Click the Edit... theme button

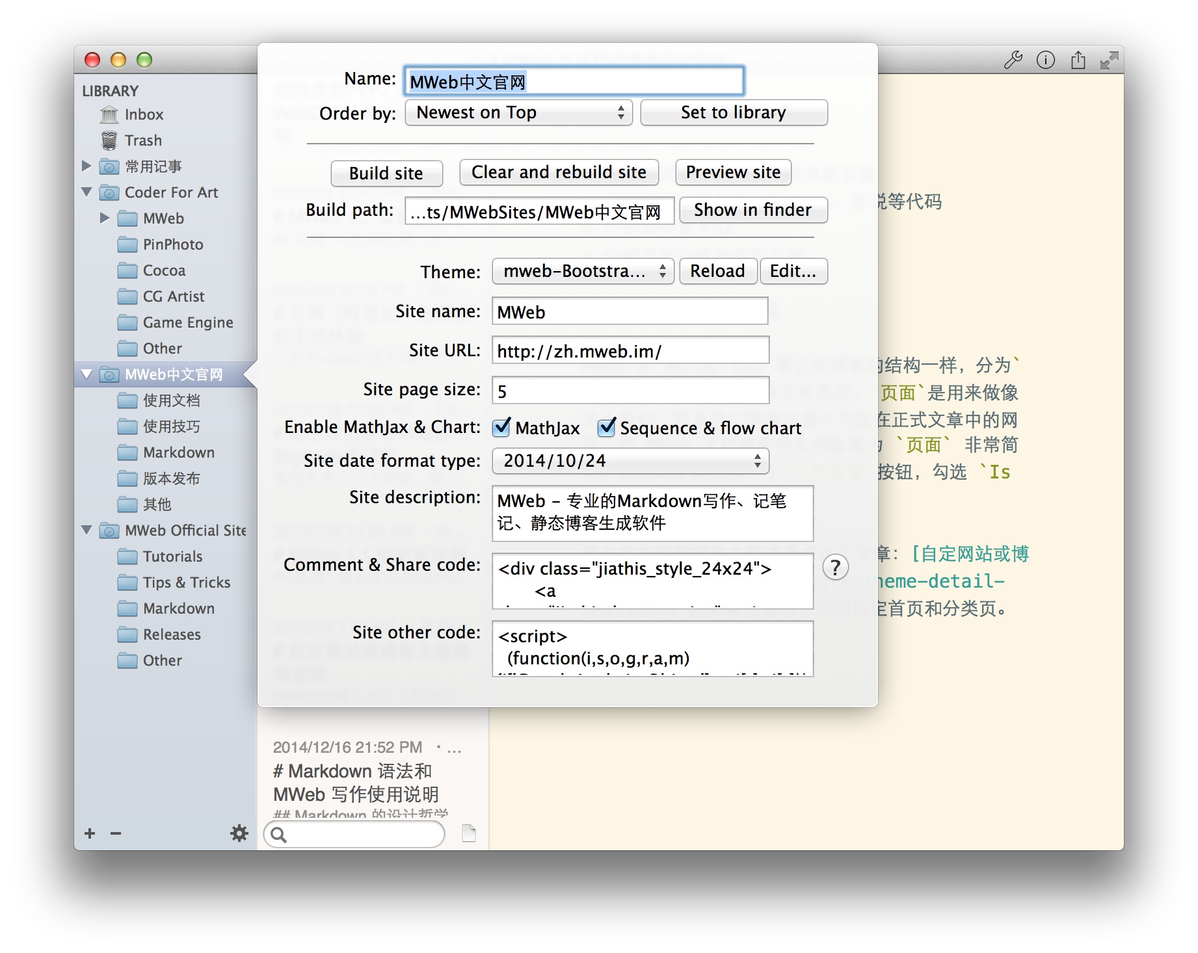click(793, 271)
